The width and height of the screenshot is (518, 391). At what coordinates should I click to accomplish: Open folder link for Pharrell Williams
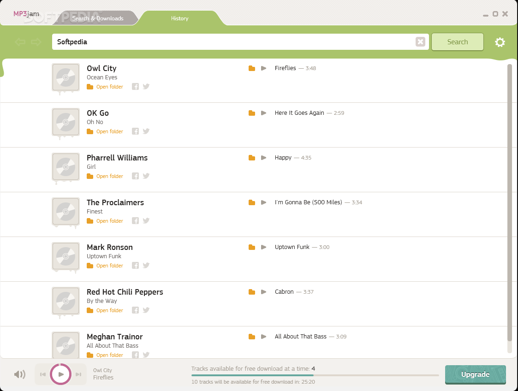105,176
